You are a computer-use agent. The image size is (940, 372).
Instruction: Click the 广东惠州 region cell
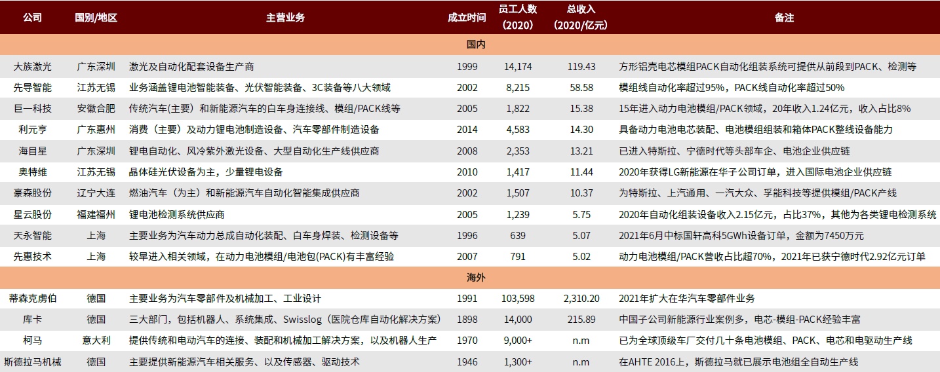click(x=96, y=130)
